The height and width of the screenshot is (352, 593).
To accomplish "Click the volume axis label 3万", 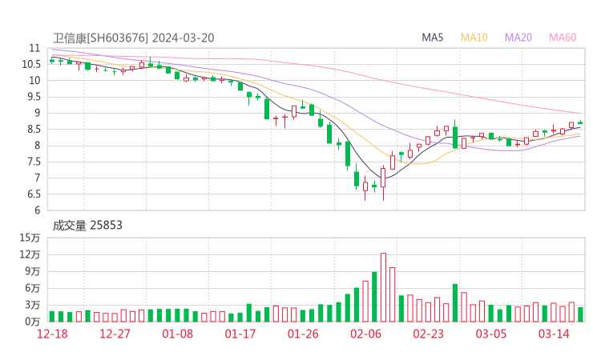I will pos(33,305).
